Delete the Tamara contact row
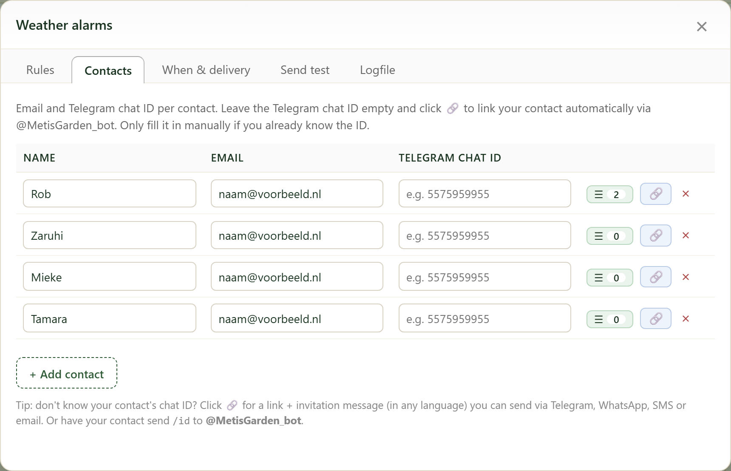Image resolution: width=731 pixels, height=471 pixels. tap(686, 319)
